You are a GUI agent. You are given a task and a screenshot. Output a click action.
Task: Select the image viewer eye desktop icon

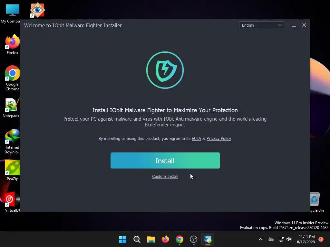[37, 10]
